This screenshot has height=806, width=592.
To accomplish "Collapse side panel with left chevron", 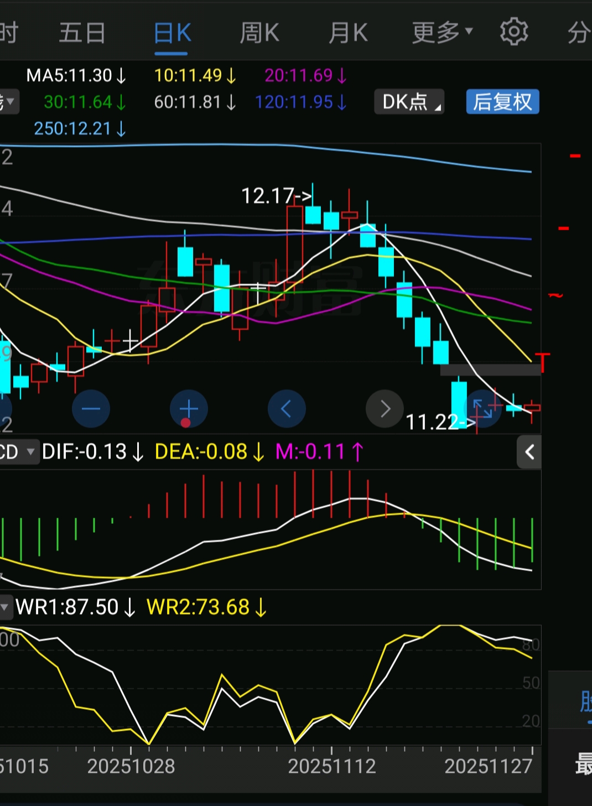I will coord(529,452).
